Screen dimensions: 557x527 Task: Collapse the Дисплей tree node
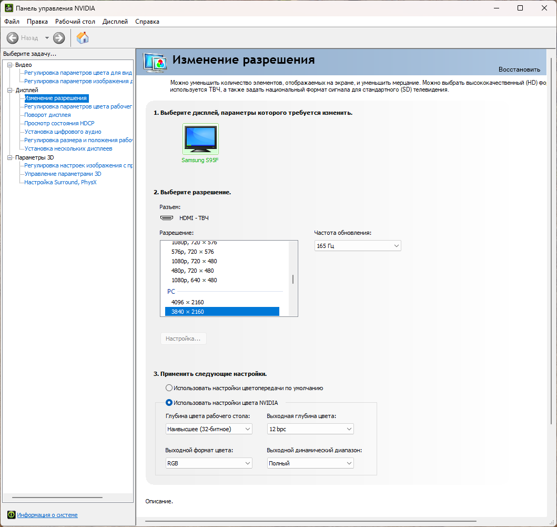(10, 90)
